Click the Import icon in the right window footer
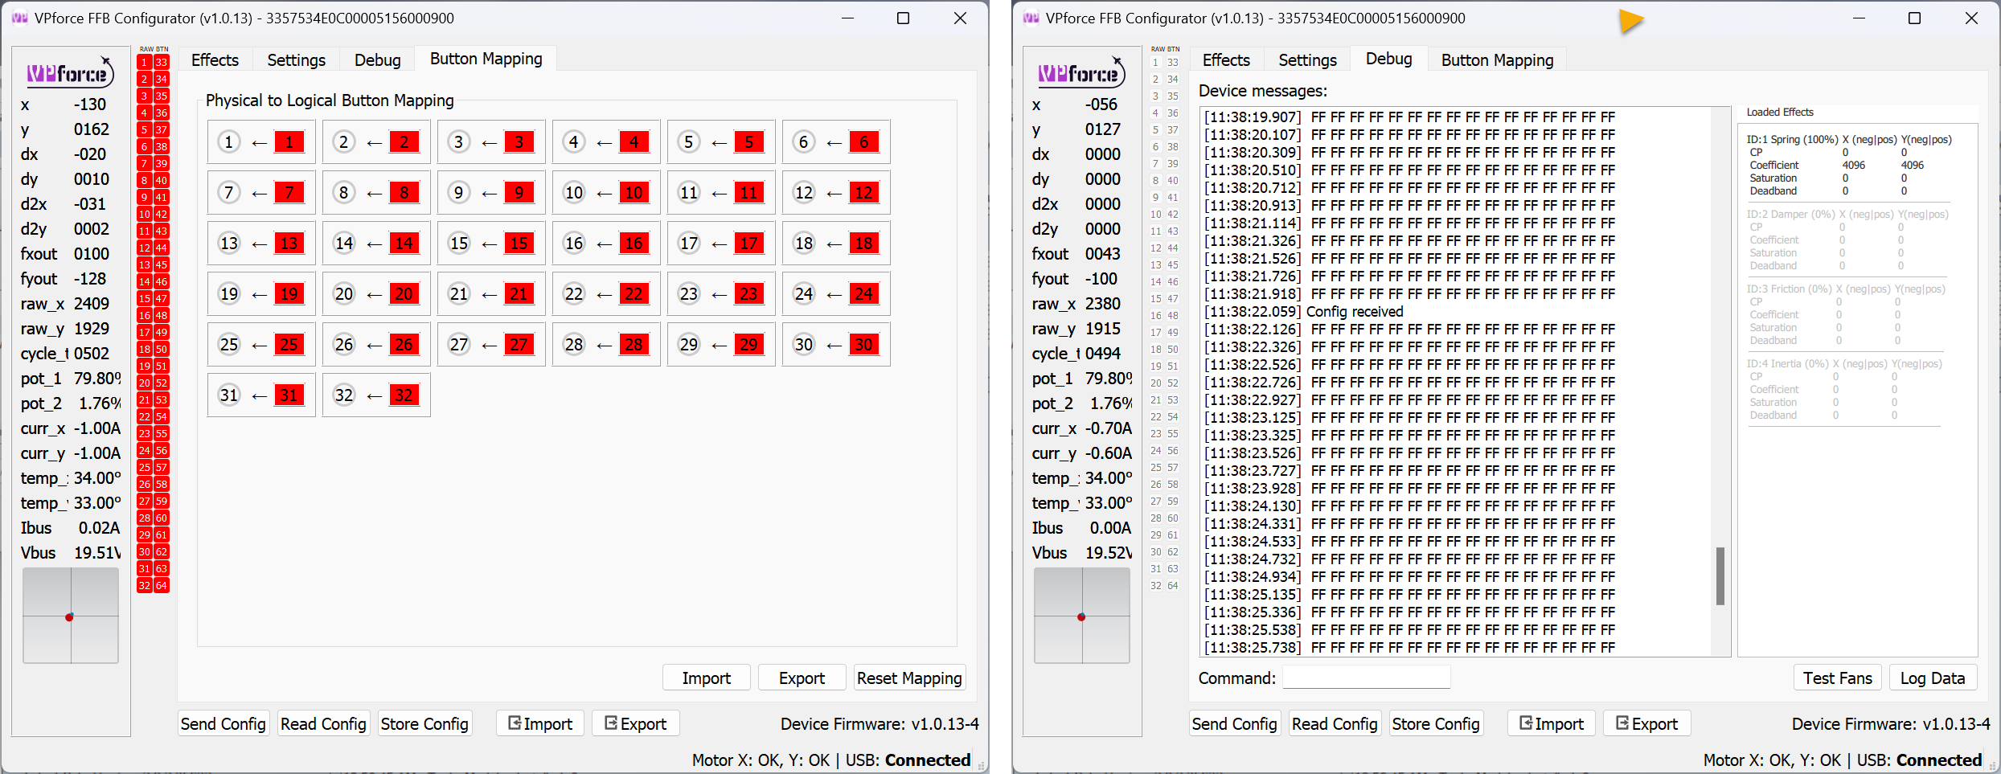 [x=1551, y=723]
